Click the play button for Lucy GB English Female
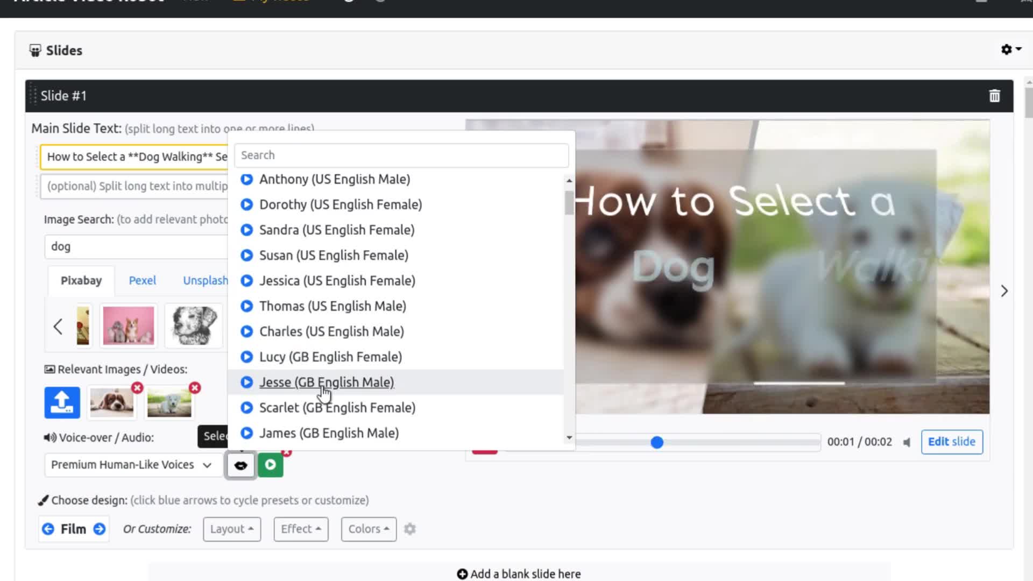Image resolution: width=1033 pixels, height=581 pixels. click(x=247, y=357)
